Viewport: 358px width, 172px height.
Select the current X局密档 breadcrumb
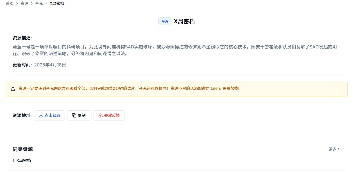(x=57, y=3)
